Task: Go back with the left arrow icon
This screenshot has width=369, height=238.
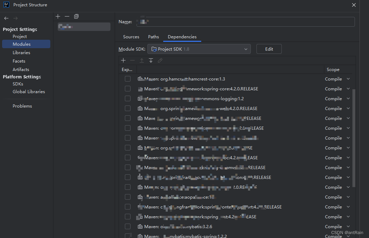Action: pos(6,18)
